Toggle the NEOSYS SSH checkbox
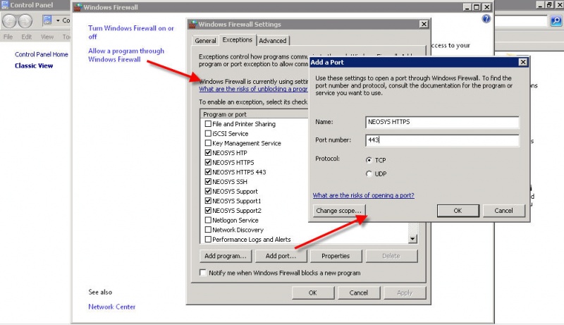 click(x=208, y=182)
